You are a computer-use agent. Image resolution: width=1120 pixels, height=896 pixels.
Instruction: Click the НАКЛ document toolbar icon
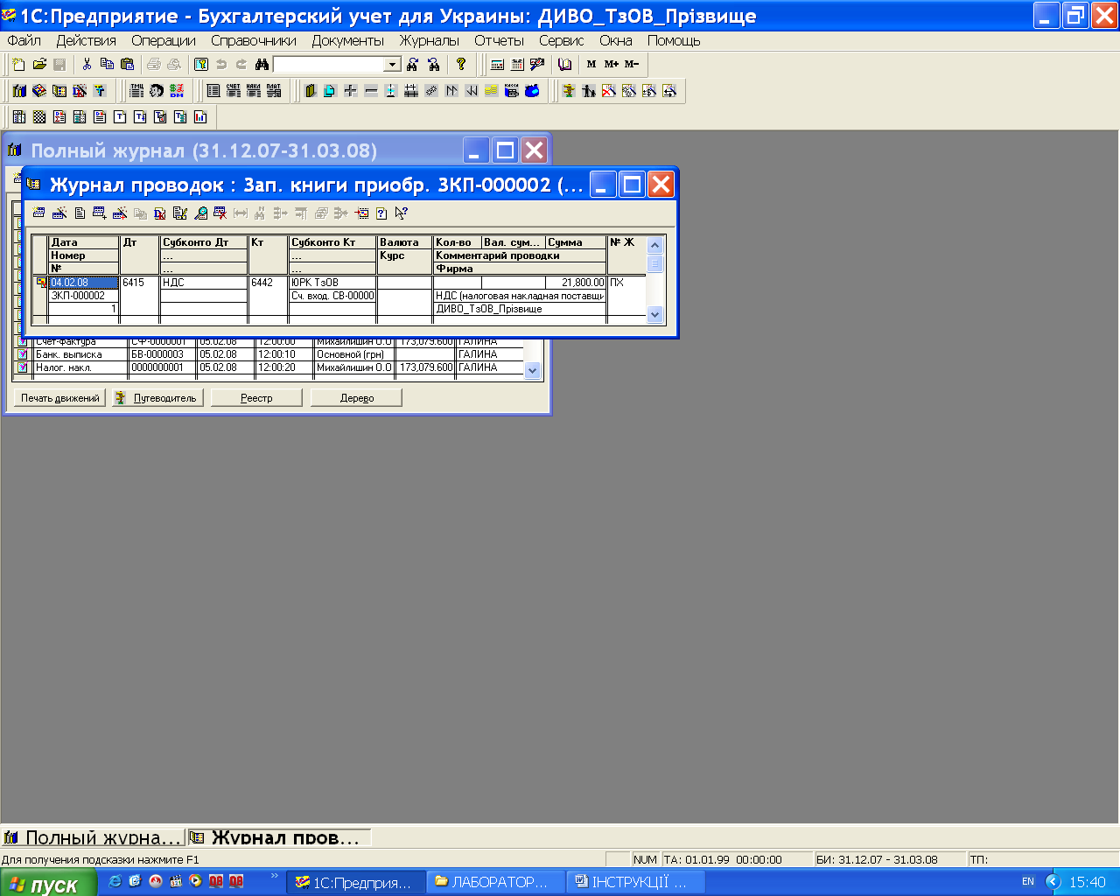253,90
